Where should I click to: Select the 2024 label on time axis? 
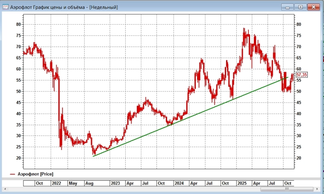[x=179, y=183]
